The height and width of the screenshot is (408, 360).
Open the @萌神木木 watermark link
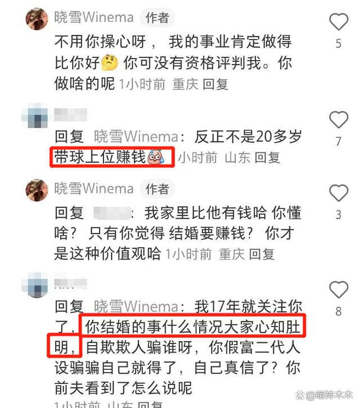[x=325, y=395]
